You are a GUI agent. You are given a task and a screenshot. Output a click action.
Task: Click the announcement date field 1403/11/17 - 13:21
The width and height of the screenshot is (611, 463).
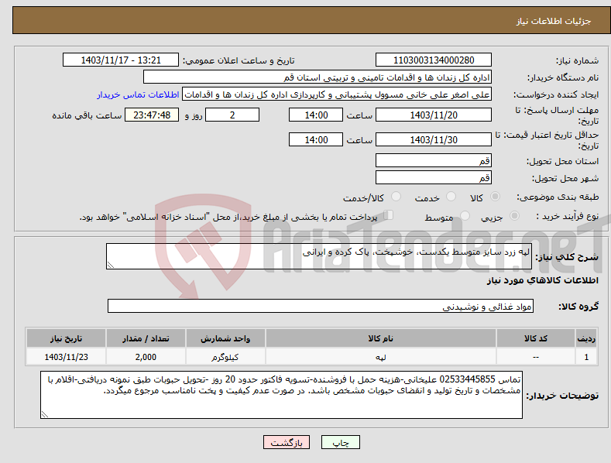(x=121, y=60)
